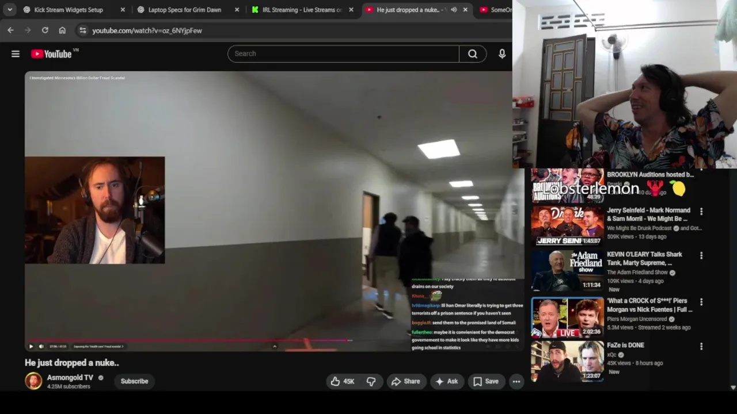Subscribe to Asmongold TV
Screen dimensions: 737x414
(x=134, y=381)
